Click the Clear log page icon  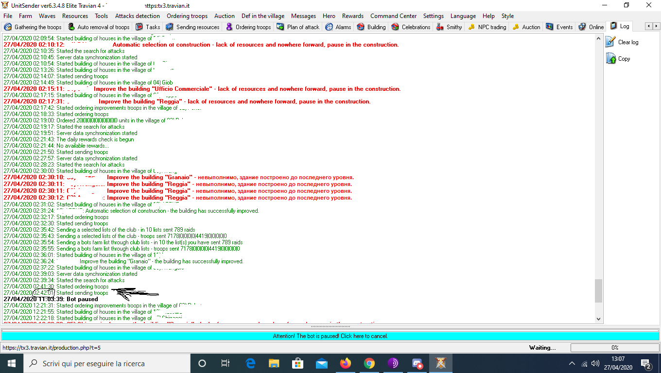[610, 42]
